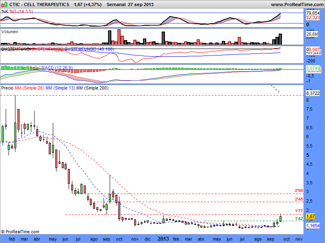
Task: Click the Precio label
Action: coord(7,88)
